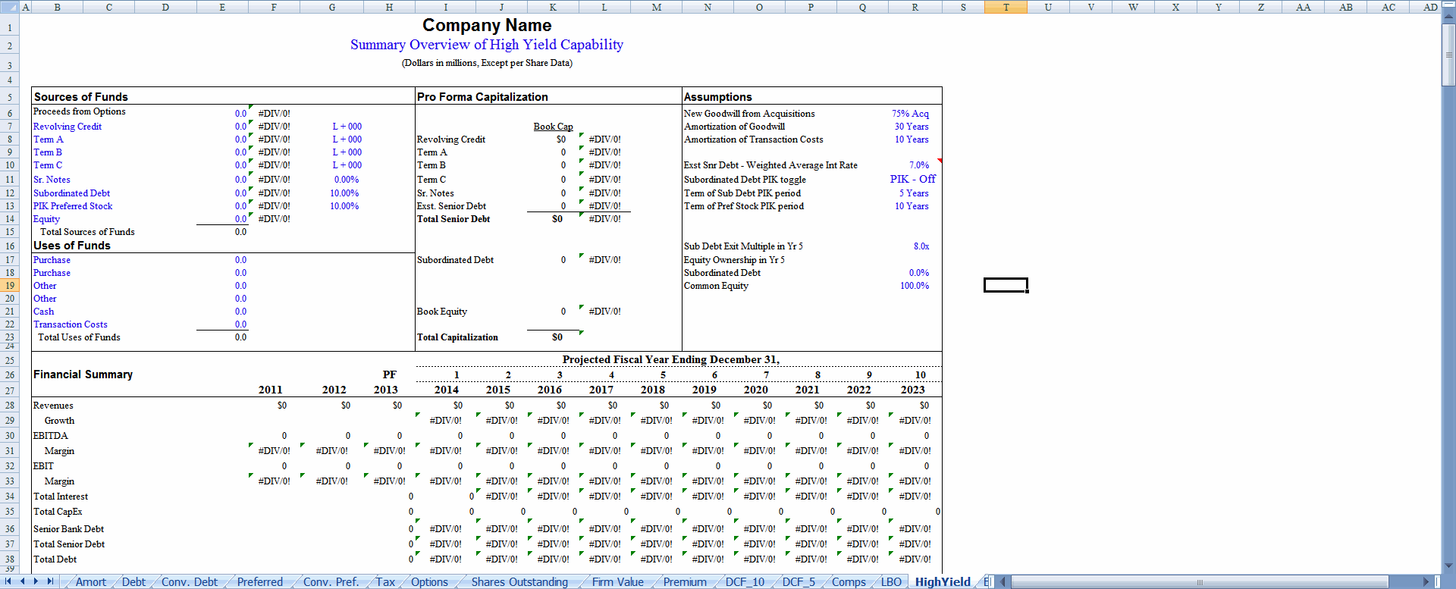Image resolution: width=1456 pixels, height=589 pixels.
Task: Open the DCF_5 sheet tab
Action: (x=799, y=581)
